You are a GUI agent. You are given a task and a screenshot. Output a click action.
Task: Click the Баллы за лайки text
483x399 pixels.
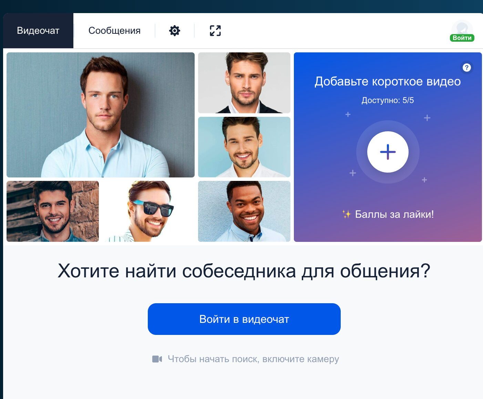394,214
